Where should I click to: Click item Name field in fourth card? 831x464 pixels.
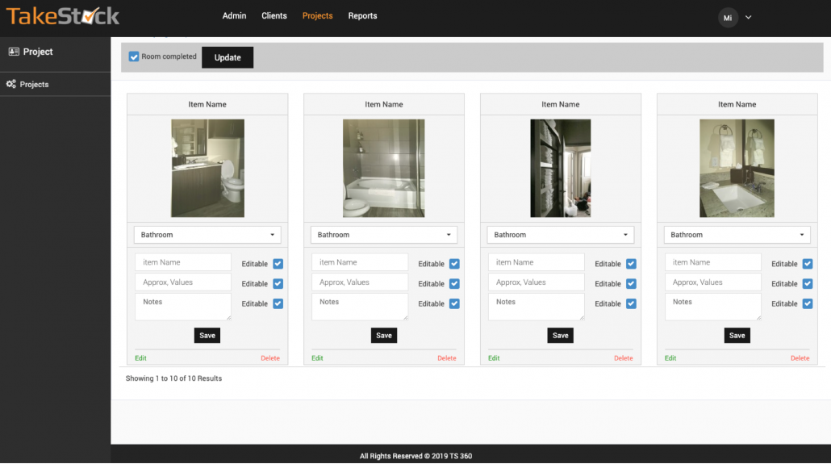(713, 262)
